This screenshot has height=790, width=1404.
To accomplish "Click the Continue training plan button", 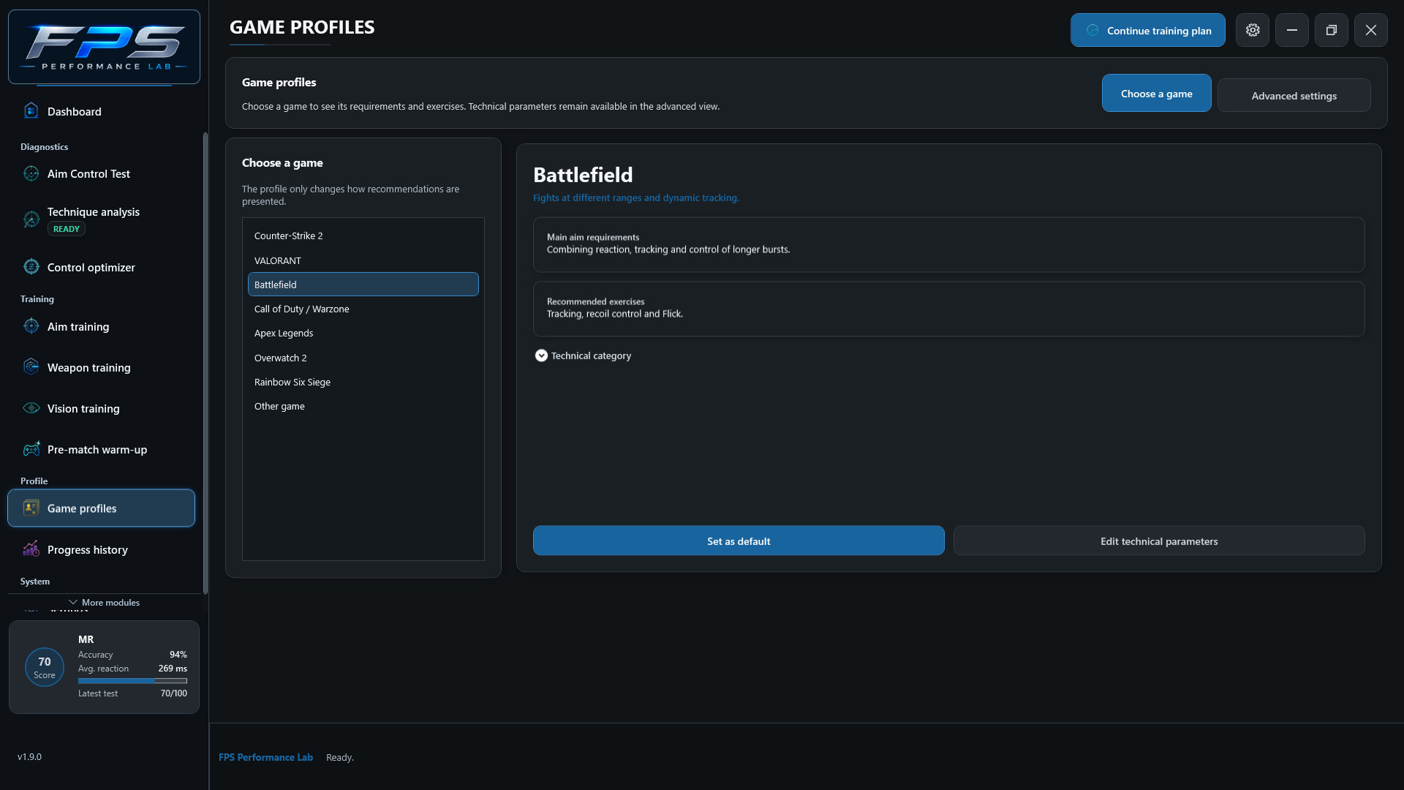I will (x=1147, y=30).
